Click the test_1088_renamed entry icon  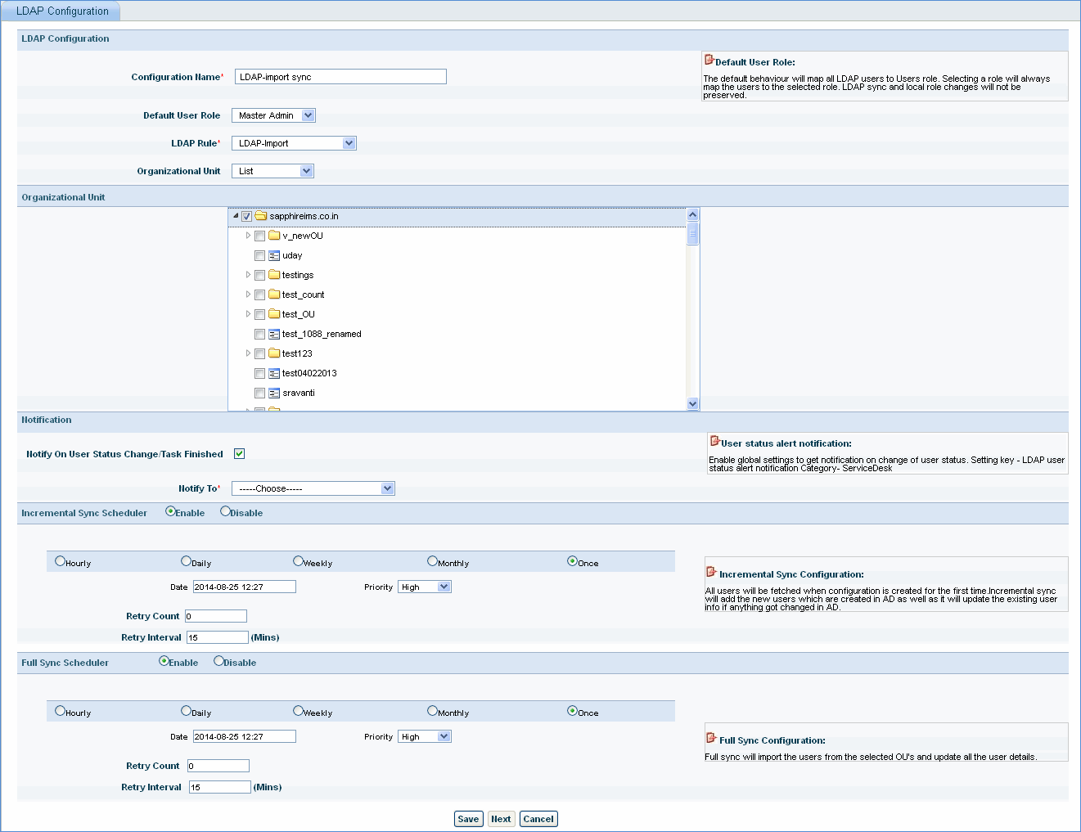tap(274, 334)
